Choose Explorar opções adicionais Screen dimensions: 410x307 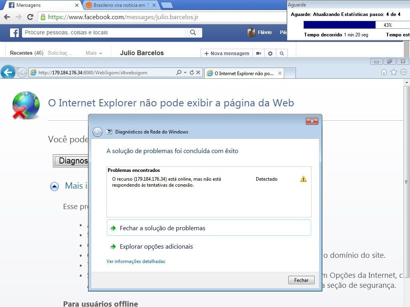pyautogui.click(x=156, y=246)
